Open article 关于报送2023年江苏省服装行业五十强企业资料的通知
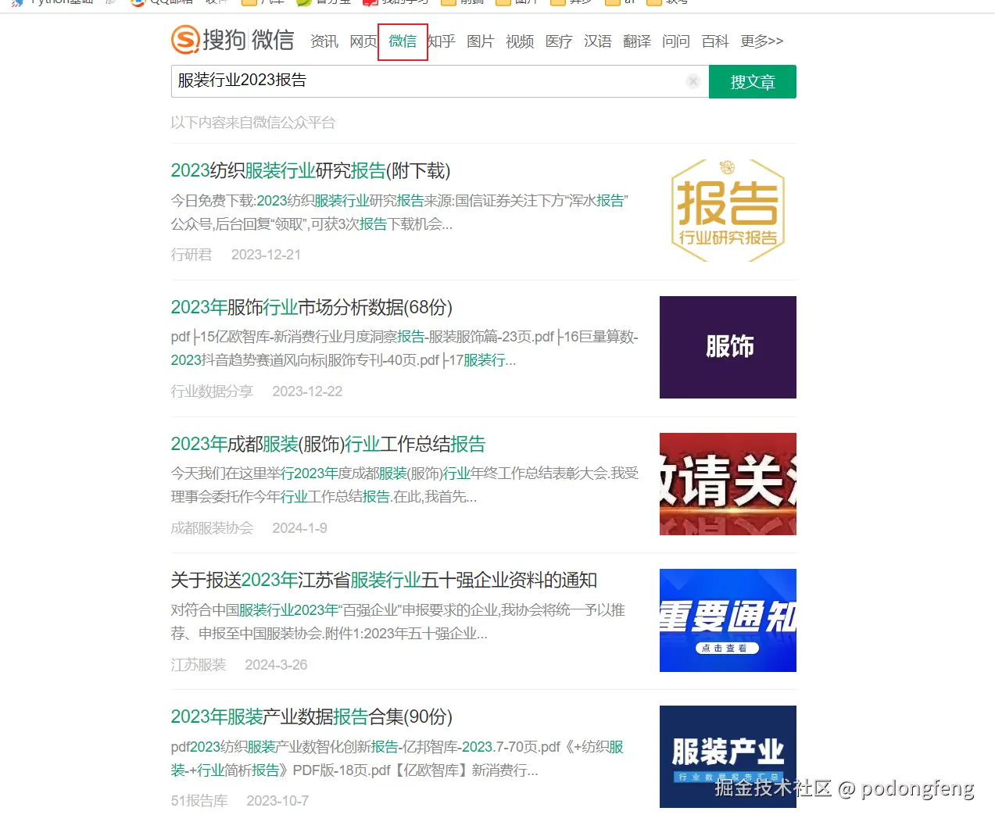Screen dimensions: 995x822 point(384,581)
